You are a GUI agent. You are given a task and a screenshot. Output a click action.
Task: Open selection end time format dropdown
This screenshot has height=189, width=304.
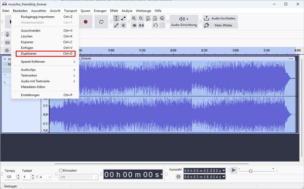pyautogui.click(x=224, y=177)
